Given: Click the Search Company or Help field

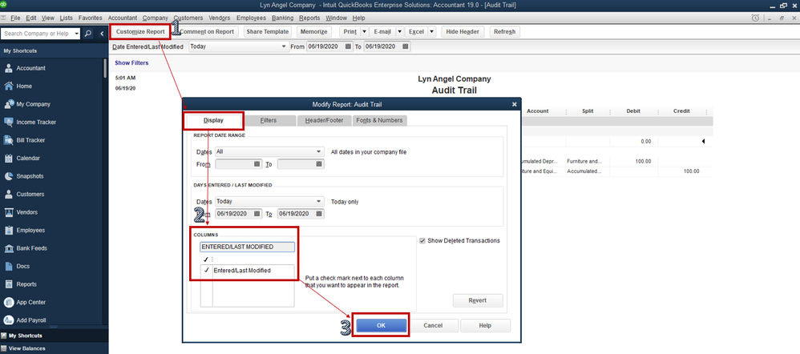Looking at the screenshot, I should click(x=37, y=34).
